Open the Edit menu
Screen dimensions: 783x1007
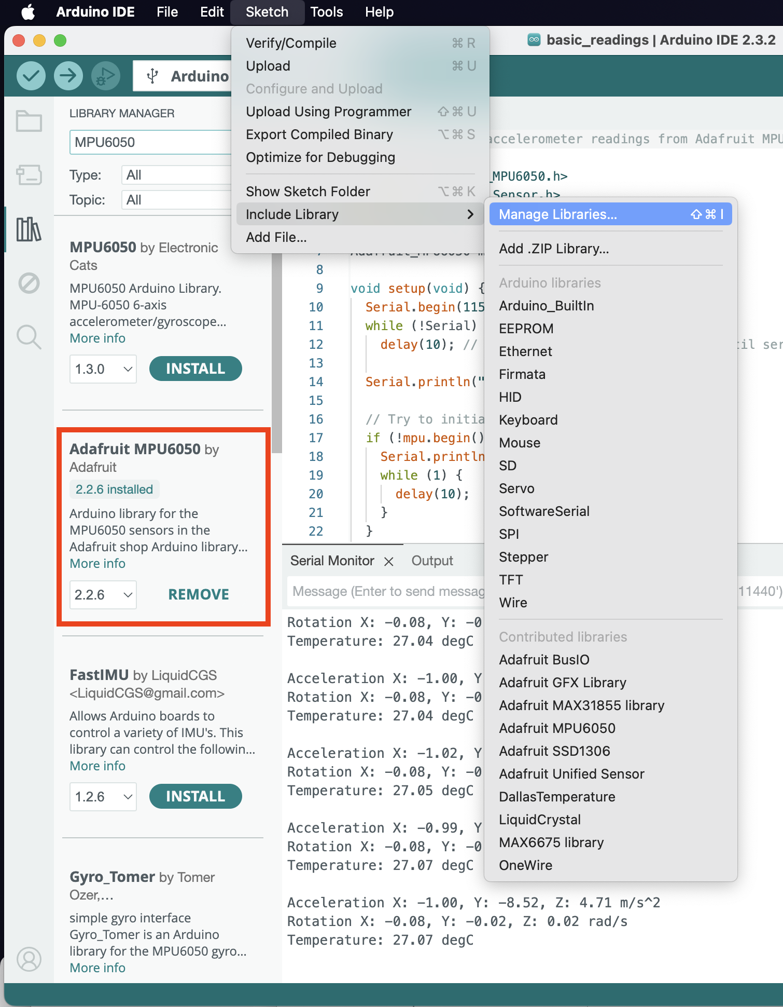coord(212,12)
